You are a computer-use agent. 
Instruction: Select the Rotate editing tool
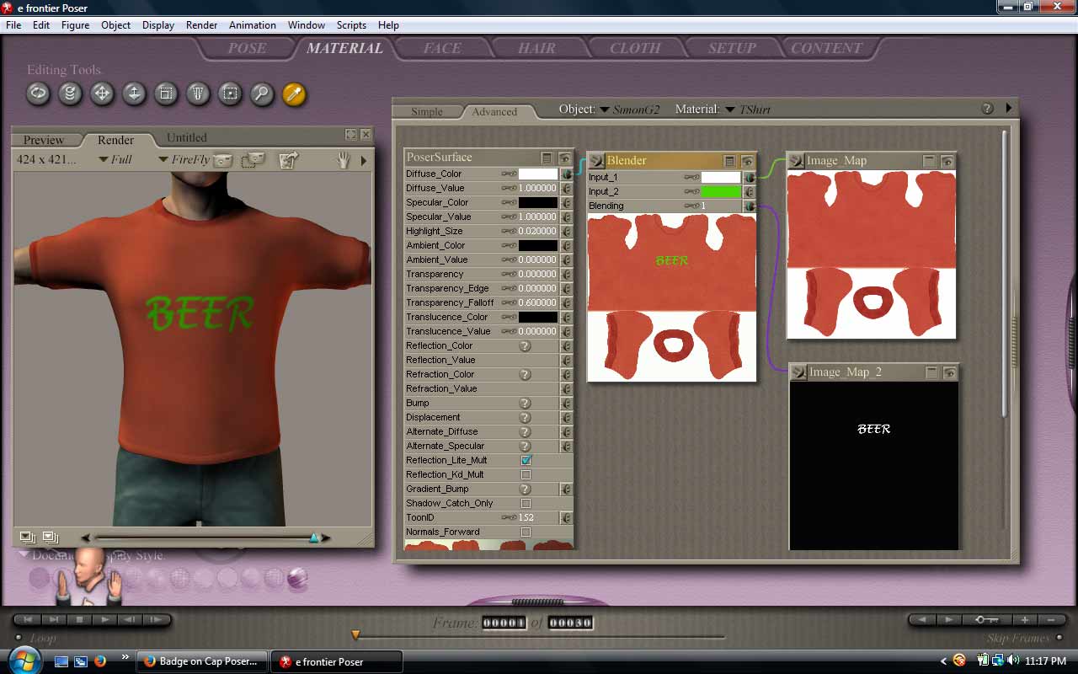point(38,94)
